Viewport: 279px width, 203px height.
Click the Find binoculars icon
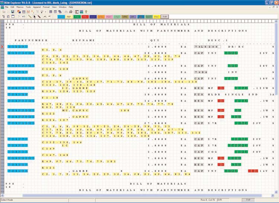(66, 12)
